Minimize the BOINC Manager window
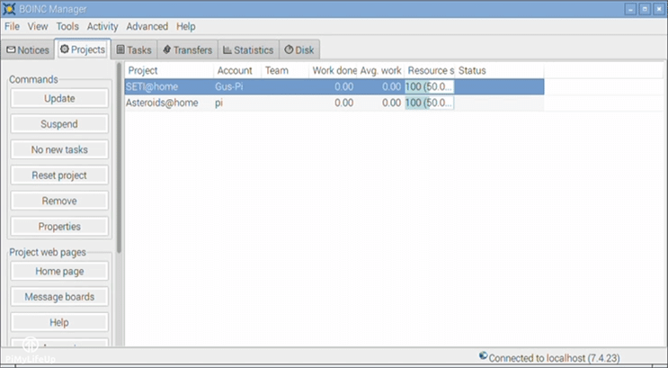Image resolution: width=668 pixels, height=368 pixels. pos(630,9)
